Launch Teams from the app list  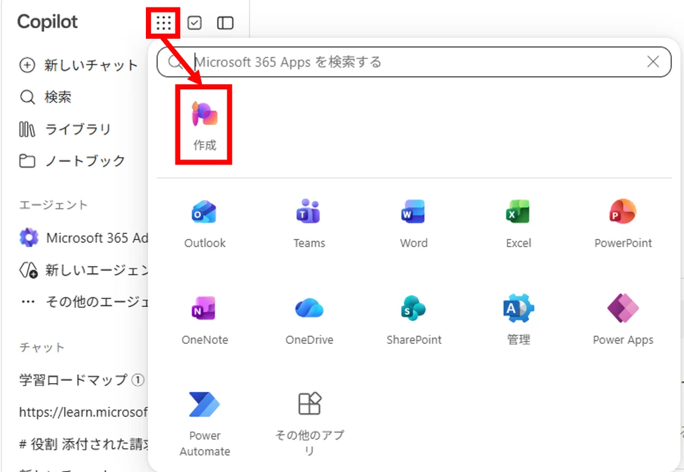(310, 224)
